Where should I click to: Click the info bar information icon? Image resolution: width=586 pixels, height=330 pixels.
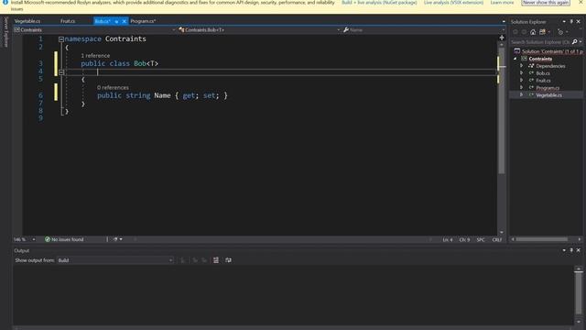[5, 3]
